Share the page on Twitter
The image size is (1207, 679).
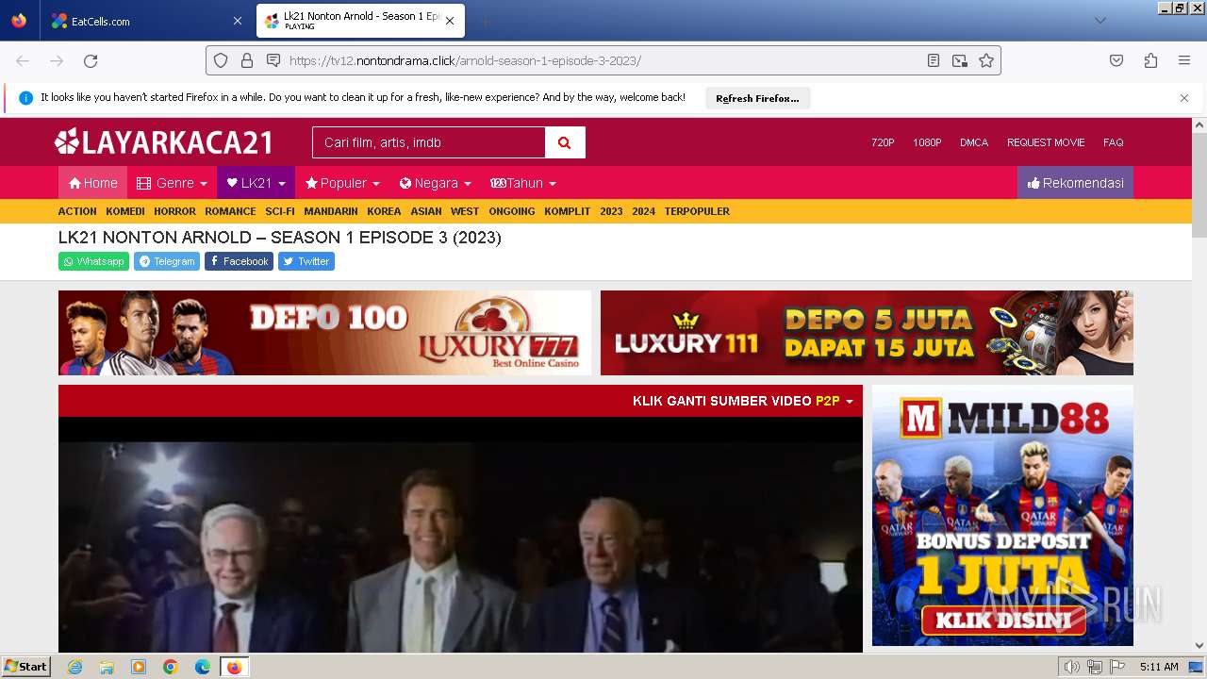point(306,261)
